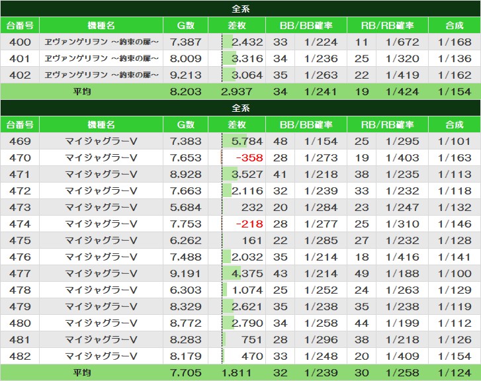
Task: Click the 1/124 average combined value
Action: tap(455, 373)
